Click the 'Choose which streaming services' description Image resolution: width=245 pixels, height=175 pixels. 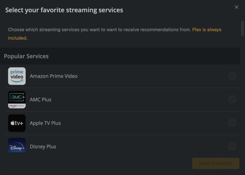100,30
